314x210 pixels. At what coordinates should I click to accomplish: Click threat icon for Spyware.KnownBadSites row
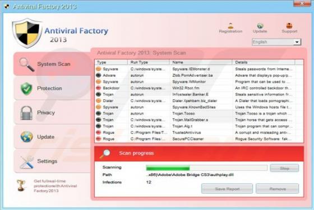coord(98,107)
